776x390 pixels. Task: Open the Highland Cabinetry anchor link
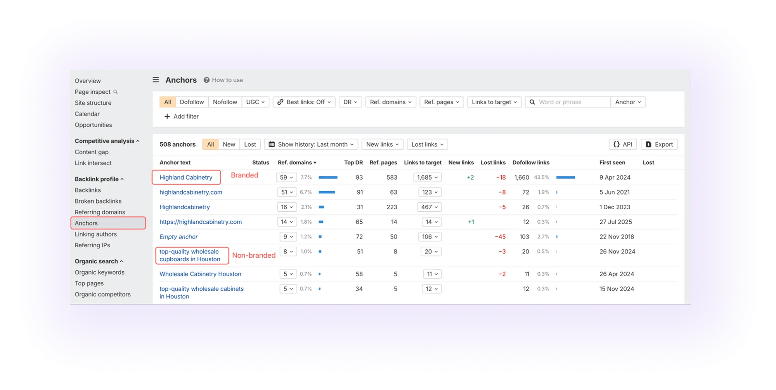click(186, 177)
